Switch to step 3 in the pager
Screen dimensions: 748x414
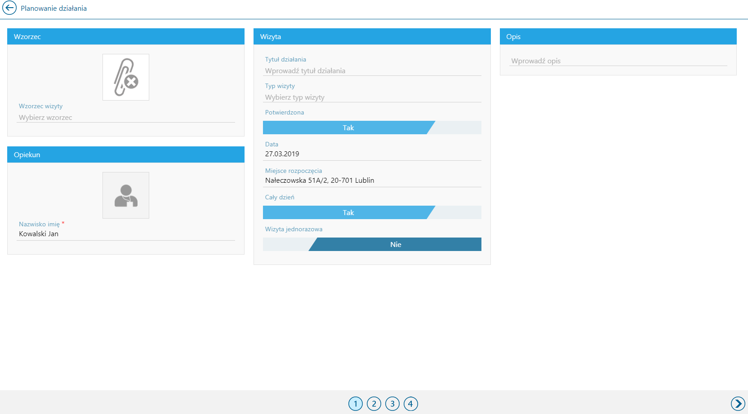(392, 404)
